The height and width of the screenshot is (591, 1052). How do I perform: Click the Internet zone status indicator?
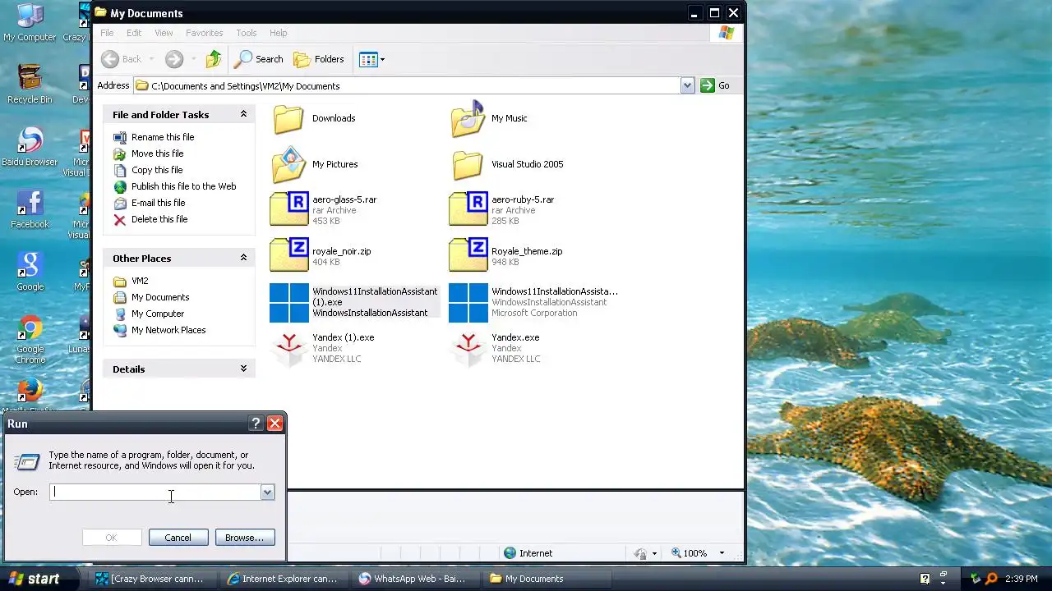[528, 553]
